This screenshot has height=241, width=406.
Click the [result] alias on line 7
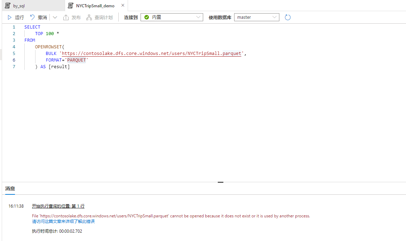(x=59, y=66)
